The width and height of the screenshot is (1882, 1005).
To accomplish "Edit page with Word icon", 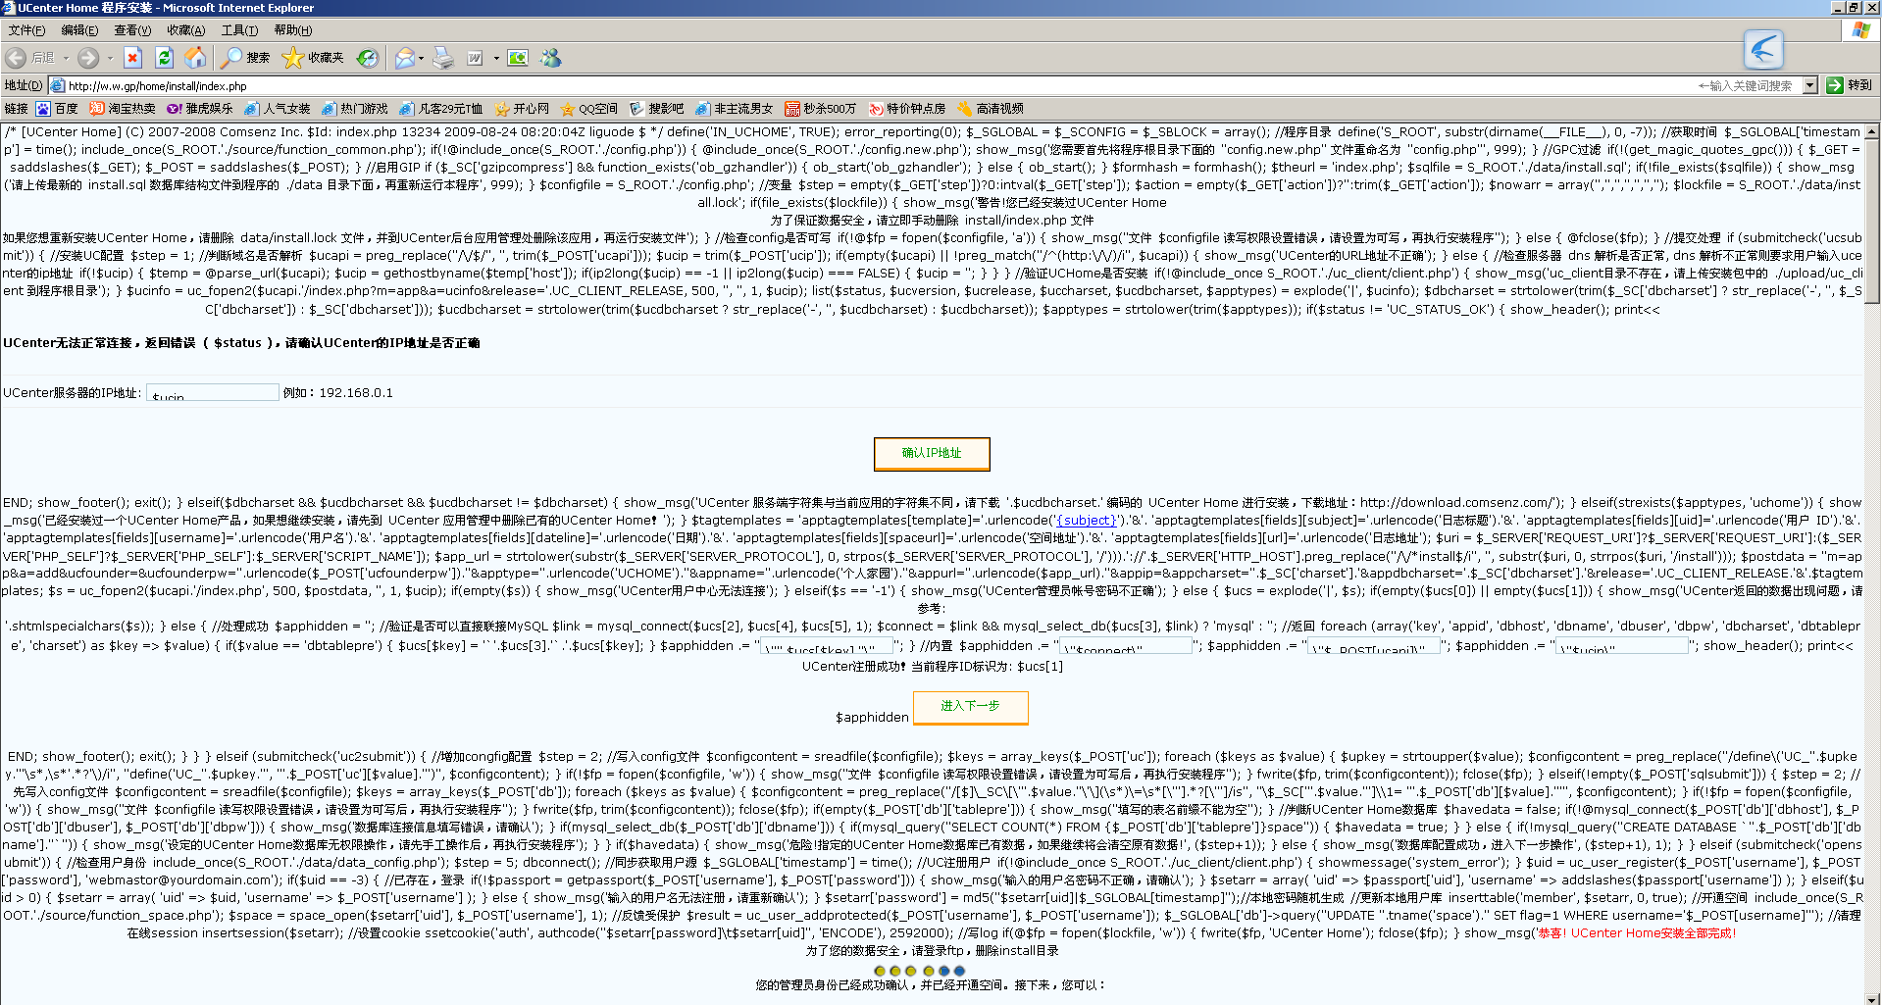I will coord(476,58).
